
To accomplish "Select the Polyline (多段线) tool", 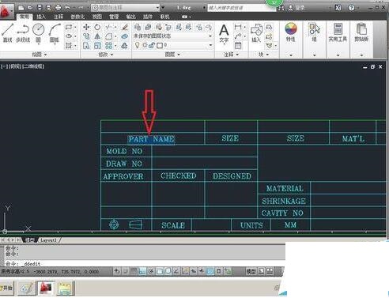I will click(x=23, y=32).
